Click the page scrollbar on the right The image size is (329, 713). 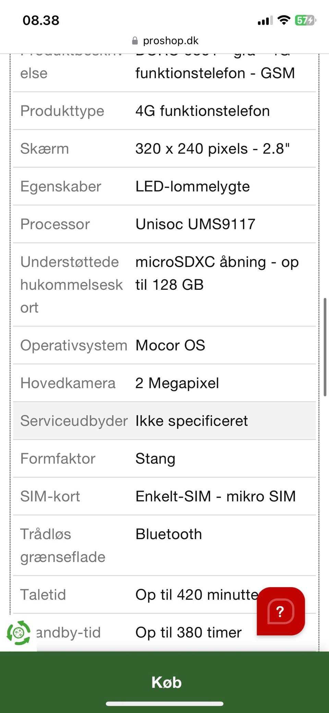(x=325, y=347)
